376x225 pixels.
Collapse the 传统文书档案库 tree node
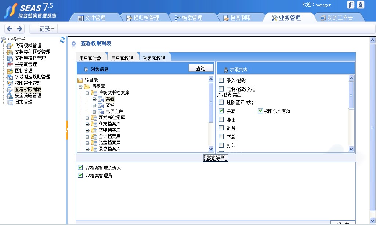[87, 93]
